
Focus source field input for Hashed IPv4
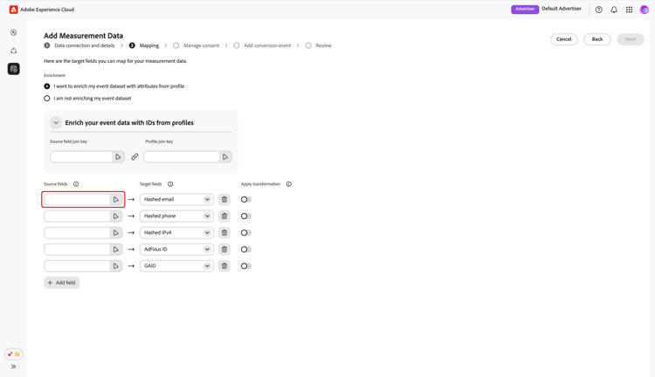click(77, 233)
